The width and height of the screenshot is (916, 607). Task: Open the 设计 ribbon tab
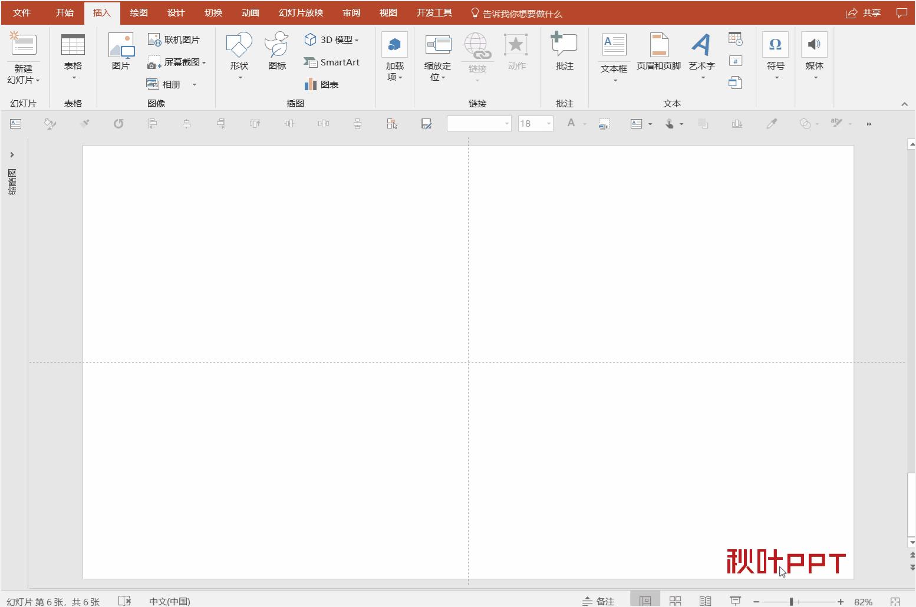pyautogui.click(x=176, y=13)
